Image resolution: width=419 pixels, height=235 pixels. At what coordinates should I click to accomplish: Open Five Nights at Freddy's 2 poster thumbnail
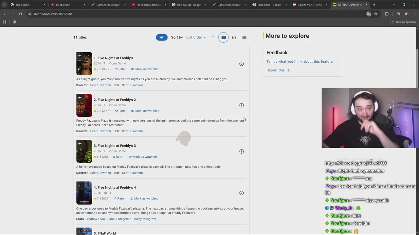point(84,106)
